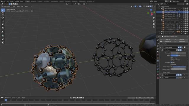Viewport: 189px width, 106px height.
Task: Select the Move tool
Action: [3, 18]
